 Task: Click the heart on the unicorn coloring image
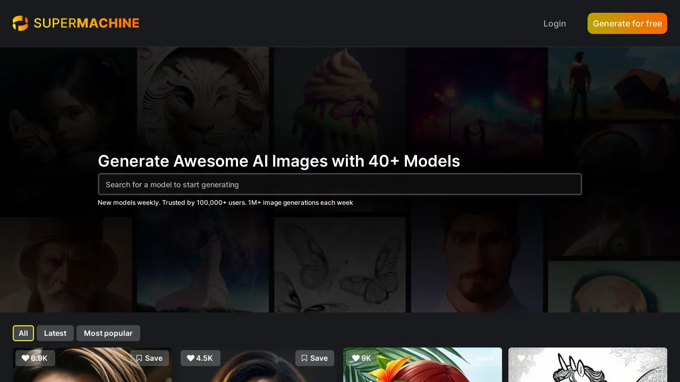(521, 358)
